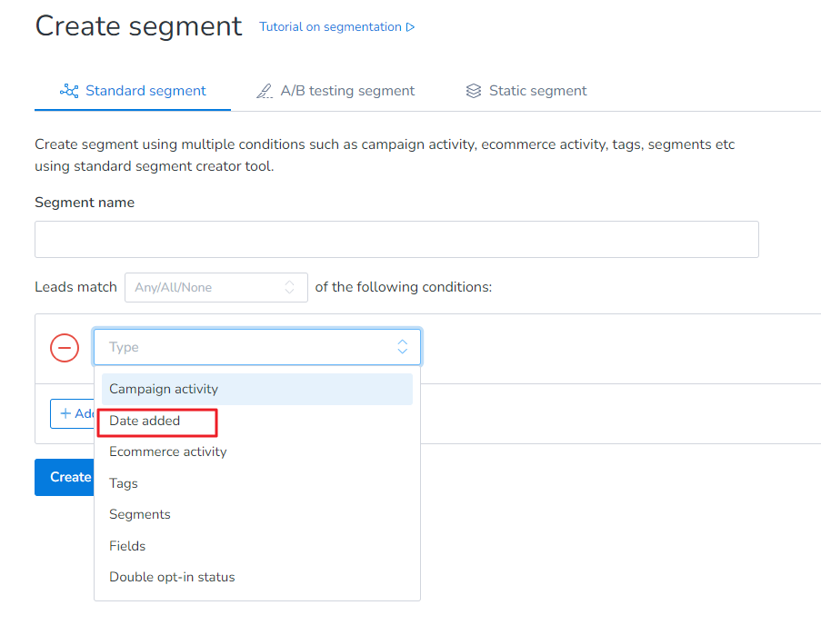The width and height of the screenshot is (821, 625).
Task: Click the A/B testing segment pencil icon
Action: [265, 91]
